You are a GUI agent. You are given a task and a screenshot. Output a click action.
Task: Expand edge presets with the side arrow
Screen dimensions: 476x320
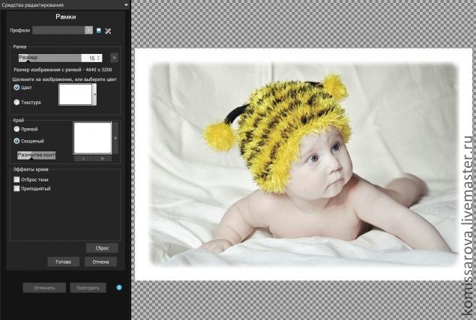tap(115, 138)
